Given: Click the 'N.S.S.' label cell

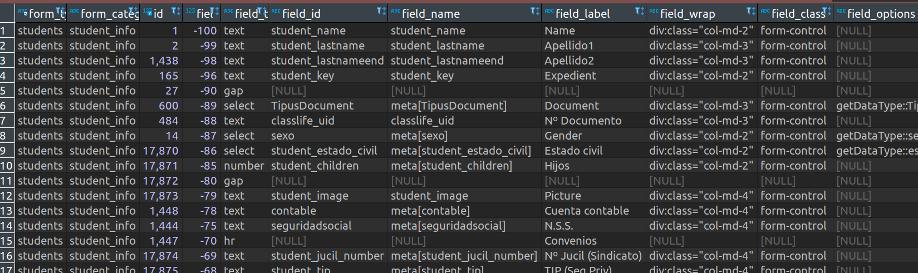Looking at the screenshot, I should coord(593,226).
